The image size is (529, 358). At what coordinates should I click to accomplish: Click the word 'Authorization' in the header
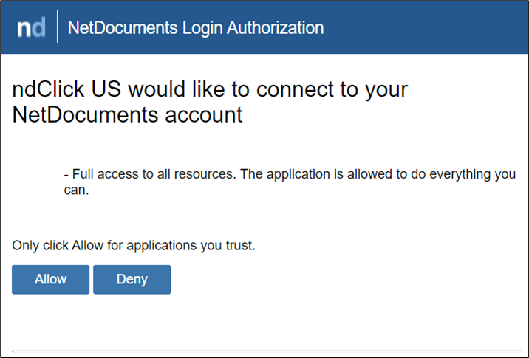(275, 28)
